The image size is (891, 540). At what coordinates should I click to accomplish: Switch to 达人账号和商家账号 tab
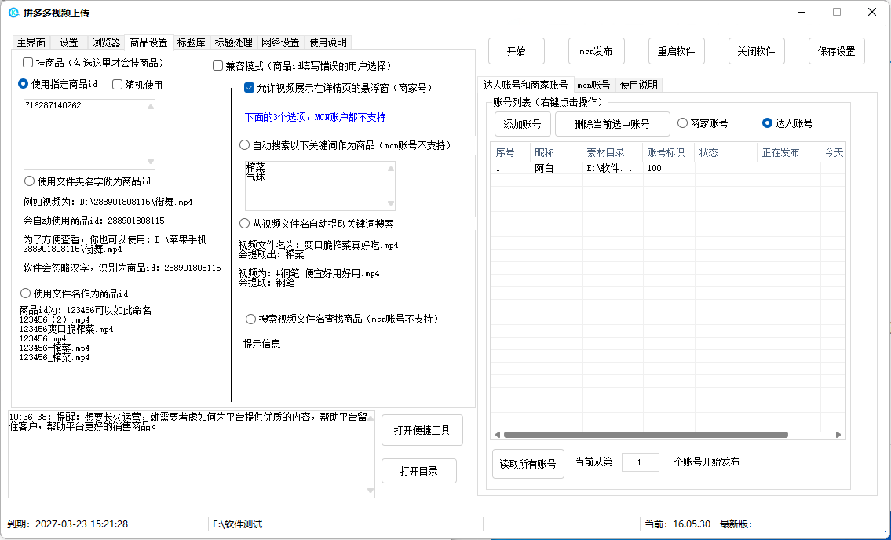point(526,84)
